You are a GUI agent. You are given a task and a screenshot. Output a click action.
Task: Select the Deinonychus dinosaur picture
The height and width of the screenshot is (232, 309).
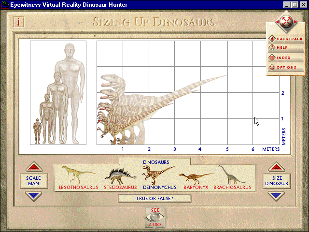point(159,175)
